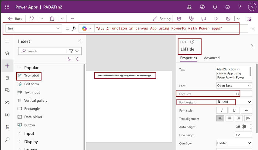Click the paste clipboard icon
The width and height of the screenshot is (258, 150).
[x=52, y=19]
